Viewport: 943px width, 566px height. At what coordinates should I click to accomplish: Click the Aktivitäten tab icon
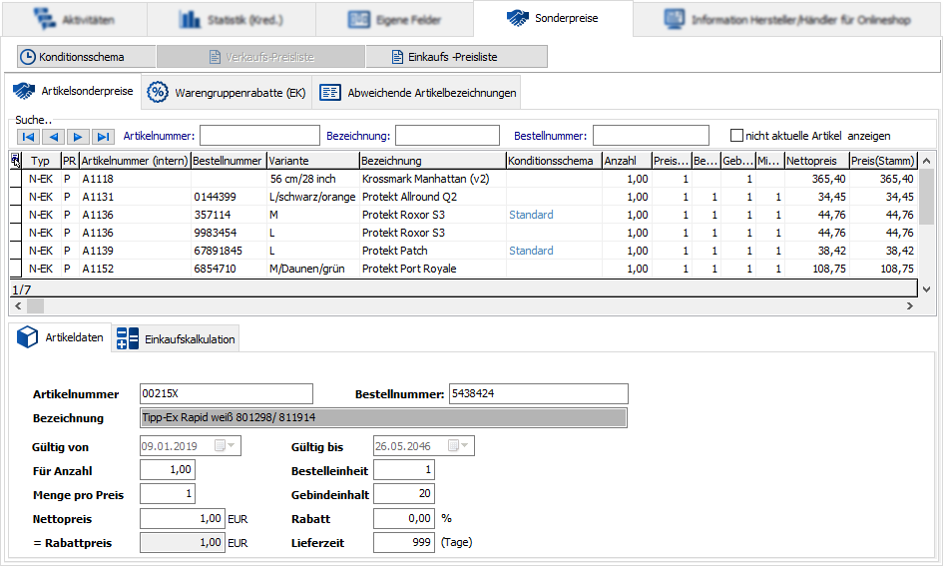(44, 19)
